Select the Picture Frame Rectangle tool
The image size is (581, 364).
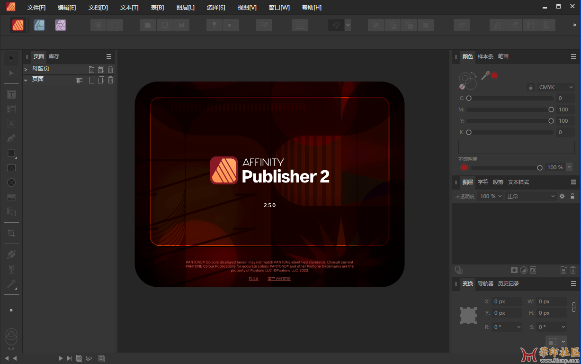(x=11, y=168)
